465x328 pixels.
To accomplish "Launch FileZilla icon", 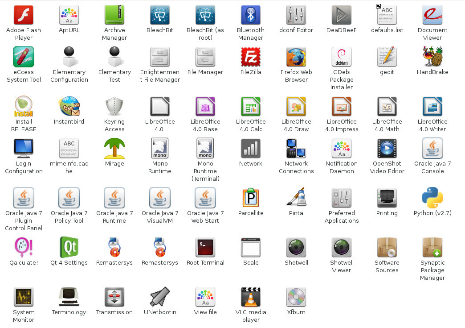I will coord(251,57).
